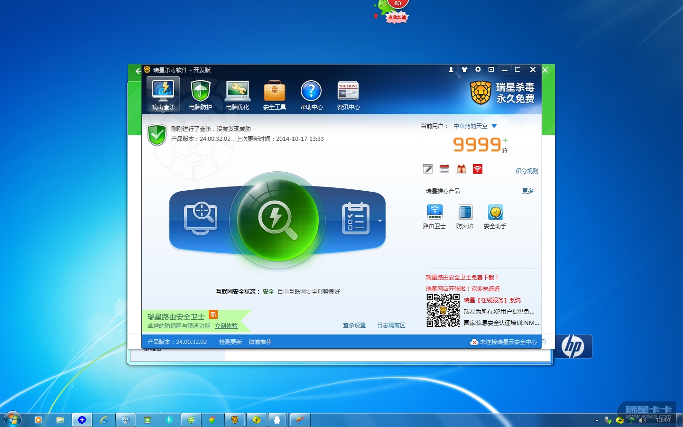The image size is (683, 427).
Task: Open 查杀设置 scan settings
Action: tap(354, 325)
